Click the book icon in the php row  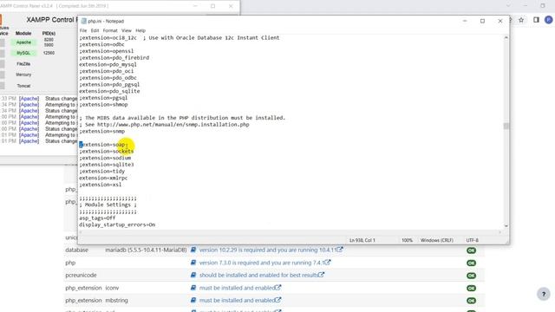pyautogui.click(x=193, y=263)
